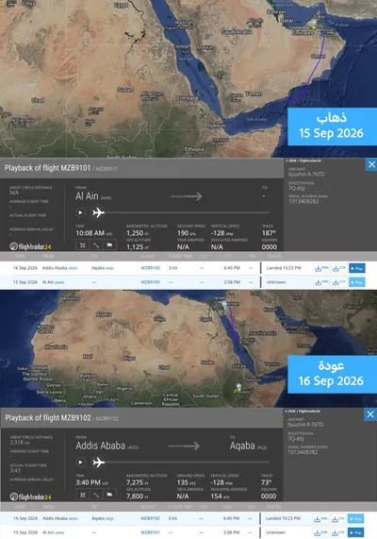Click the 'Aqaba' destination heading in the MZB9102 panel

coord(242,446)
